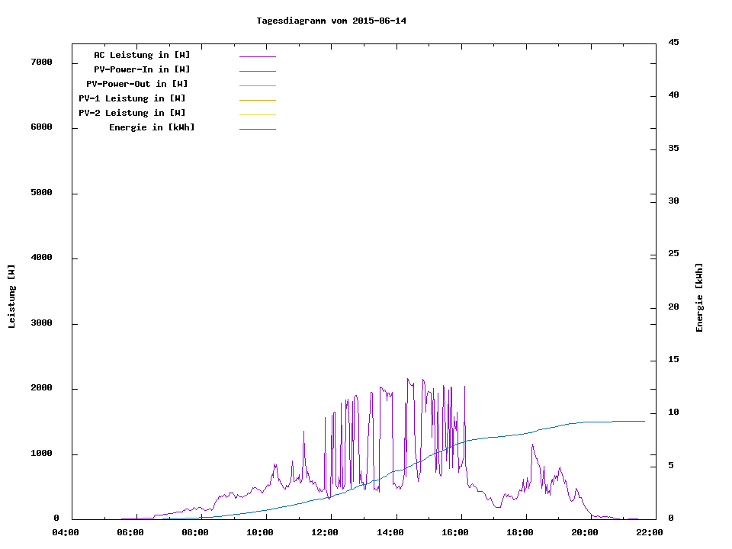Viewport: 732px width, 549px height.
Task: Select the AC Leistung in [W] legend label
Action: [142, 55]
